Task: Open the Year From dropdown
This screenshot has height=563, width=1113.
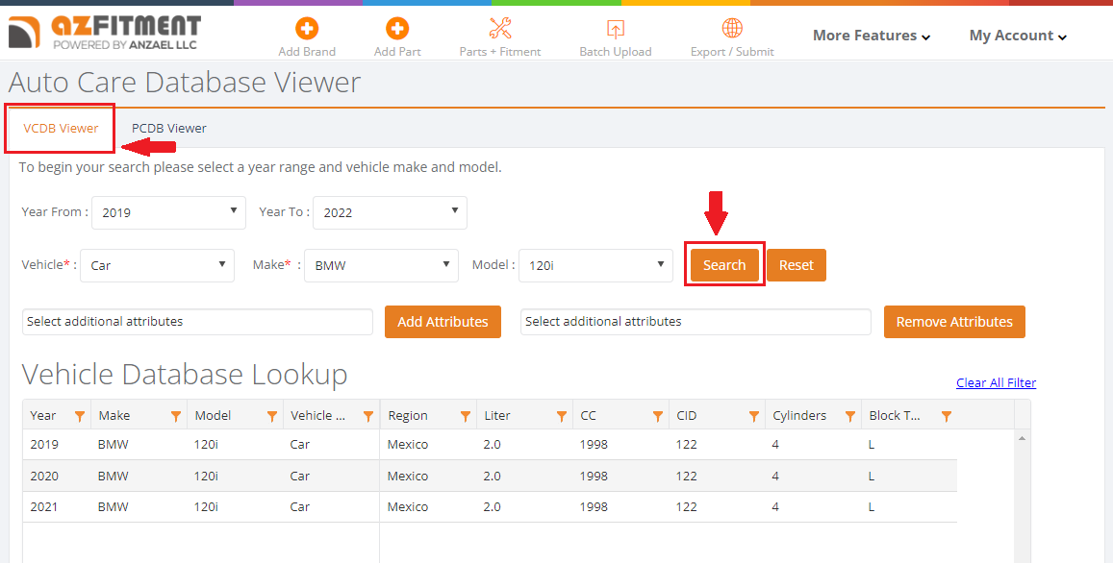Action: tap(169, 212)
